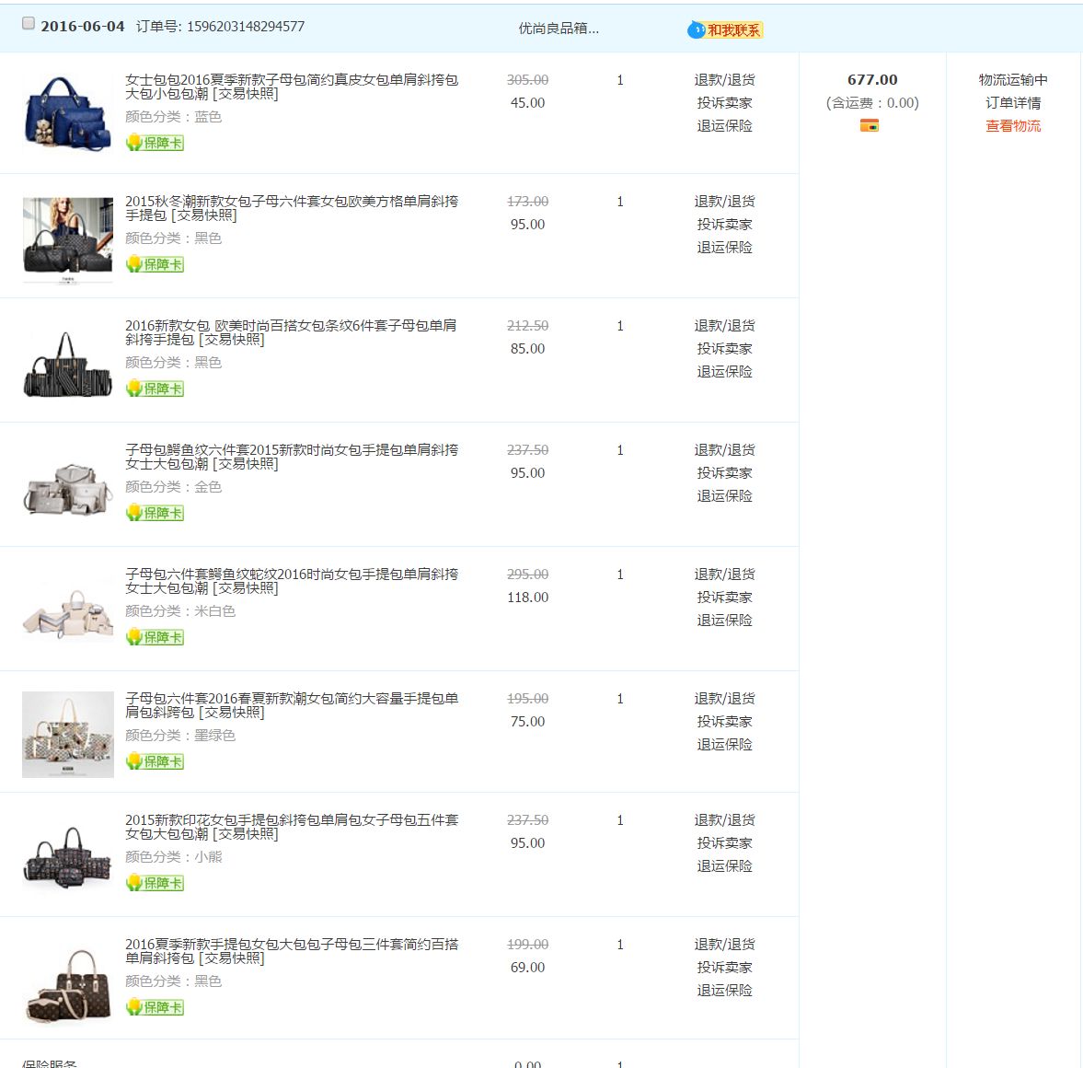Open title 子母包六件套鳄鱼纹蛇纹2016
Viewport: 1083px width, 1068px height.
(x=292, y=581)
